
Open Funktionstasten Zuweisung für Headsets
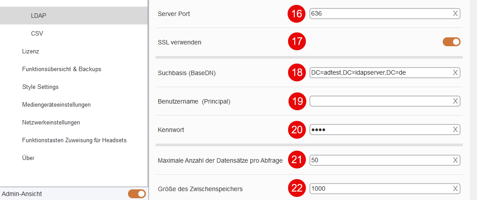pos(74,140)
